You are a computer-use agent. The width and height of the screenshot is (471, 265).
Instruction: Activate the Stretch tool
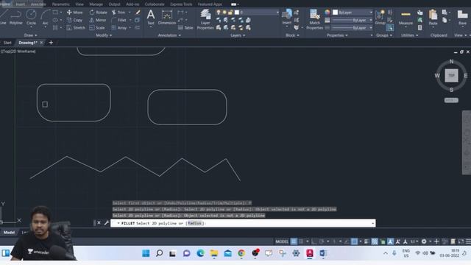76,28
